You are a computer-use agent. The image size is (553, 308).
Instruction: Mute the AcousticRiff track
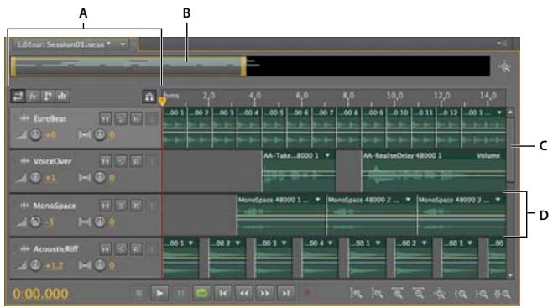click(x=105, y=249)
